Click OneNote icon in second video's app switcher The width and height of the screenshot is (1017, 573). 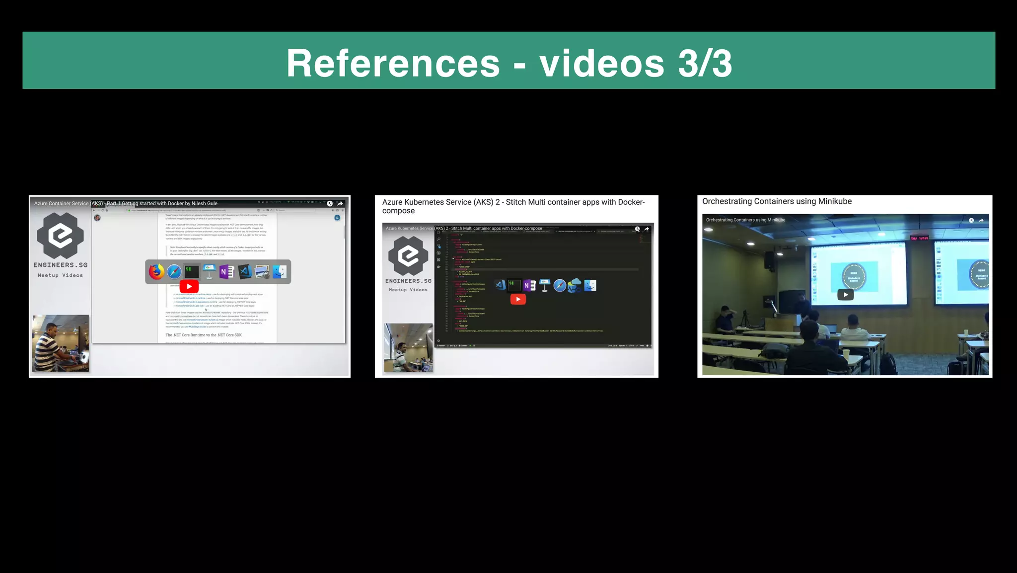click(529, 285)
